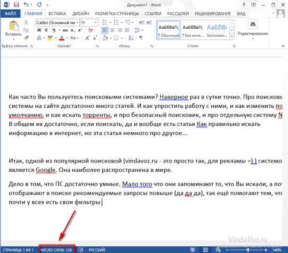Open the Quick Access Toolbar customize dropdown

tap(48, 5)
